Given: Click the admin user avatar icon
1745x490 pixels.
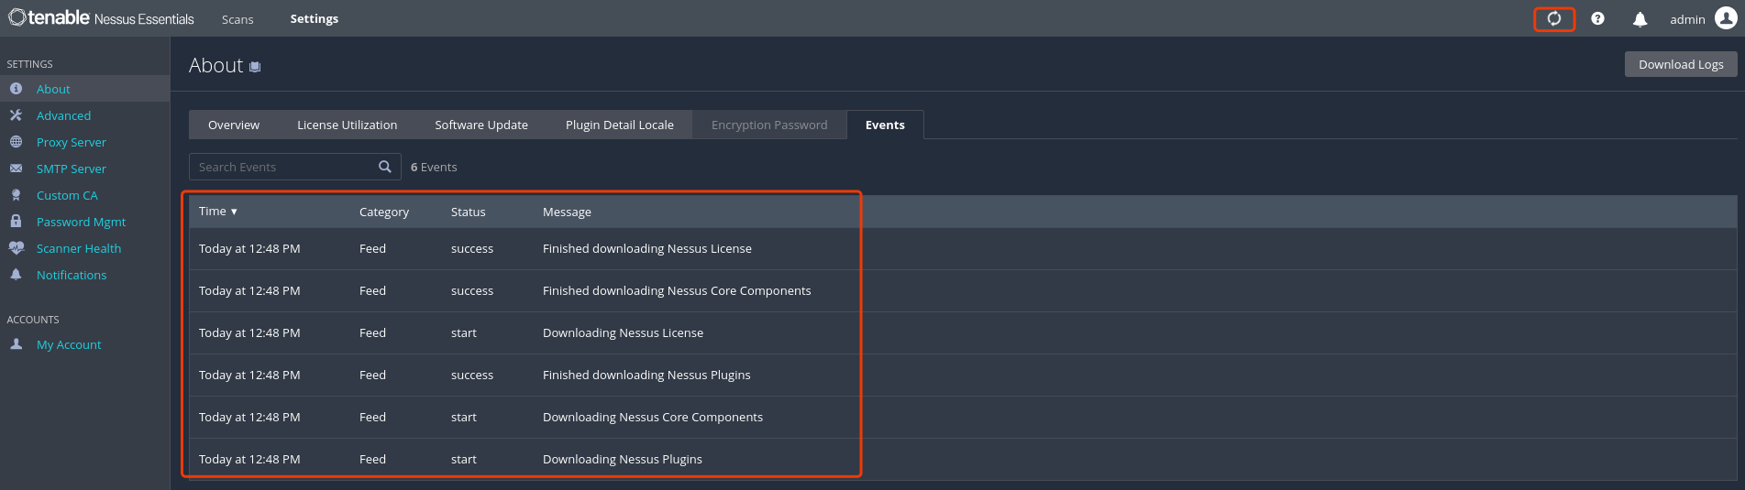Looking at the screenshot, I should click(1726, 18).
